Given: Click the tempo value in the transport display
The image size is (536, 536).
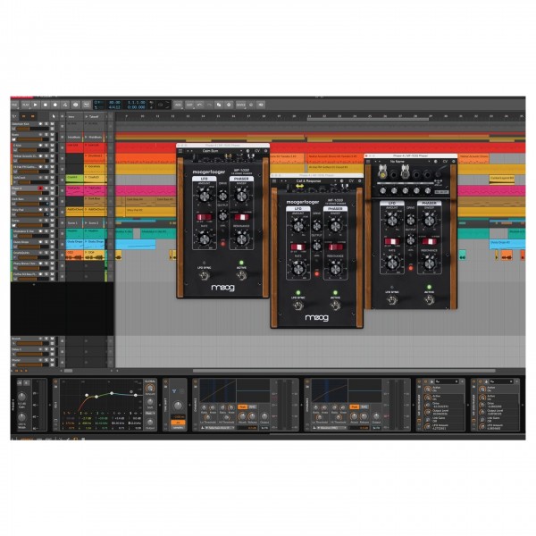Looking at the screenshot, I should (x=114, y=102).
